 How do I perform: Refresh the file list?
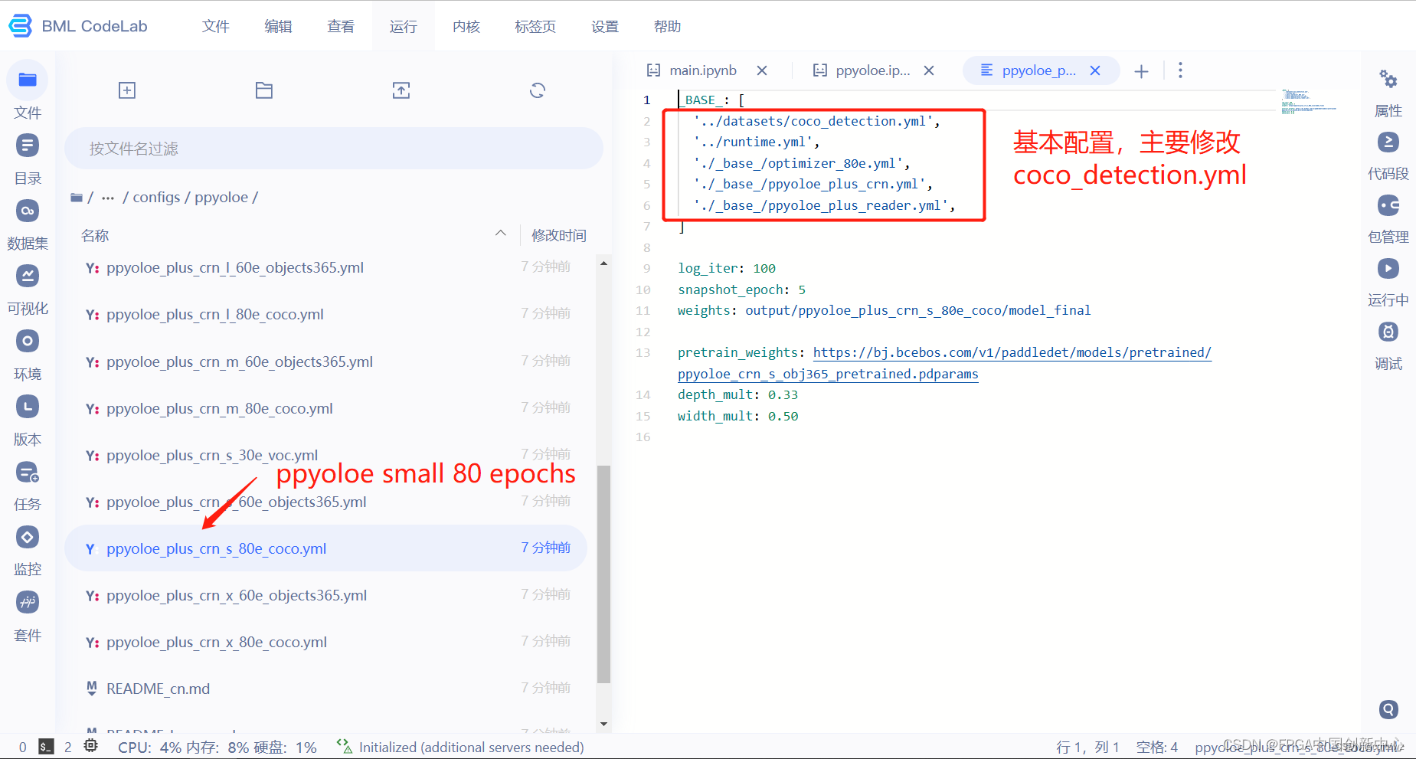(x=538, y=90)
